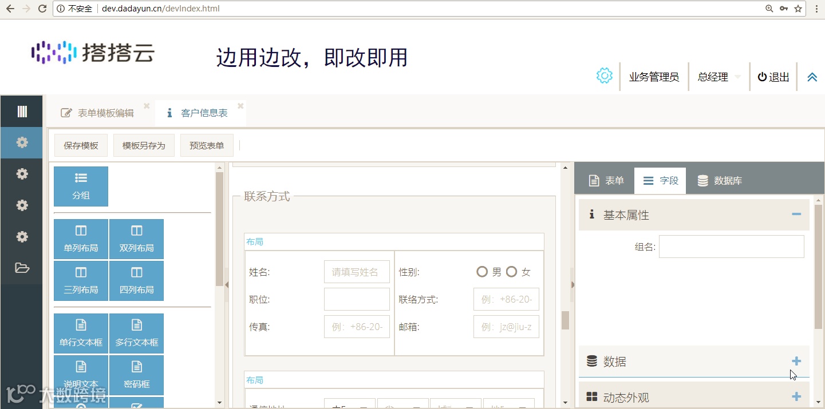Open the folder icon in sidebar
The image size is (825, 409).
pos(22,268)
